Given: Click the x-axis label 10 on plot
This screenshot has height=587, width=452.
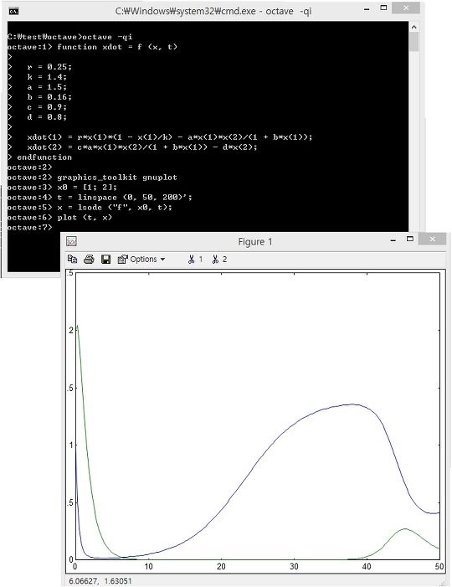Looking at the screenshot, I should [x=148, y=566].
